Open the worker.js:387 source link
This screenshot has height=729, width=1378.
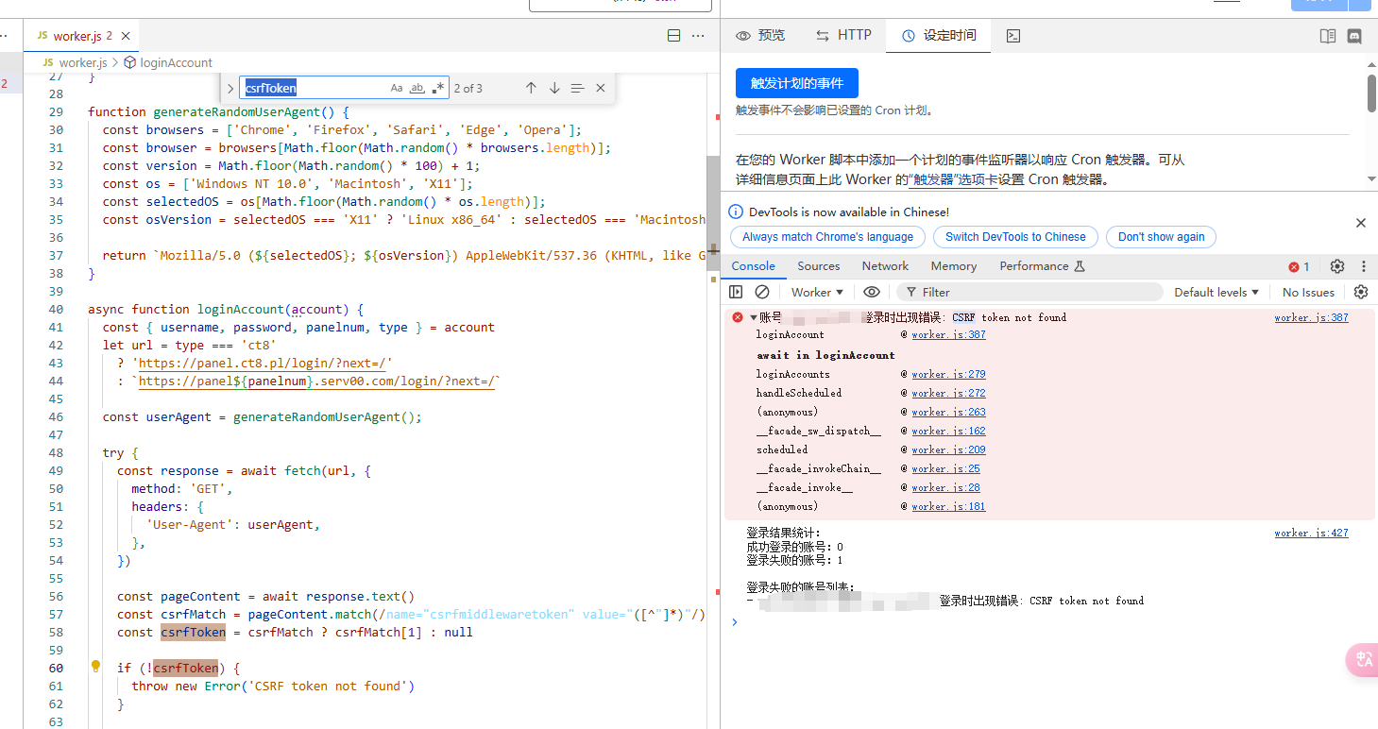(1311, 318)
